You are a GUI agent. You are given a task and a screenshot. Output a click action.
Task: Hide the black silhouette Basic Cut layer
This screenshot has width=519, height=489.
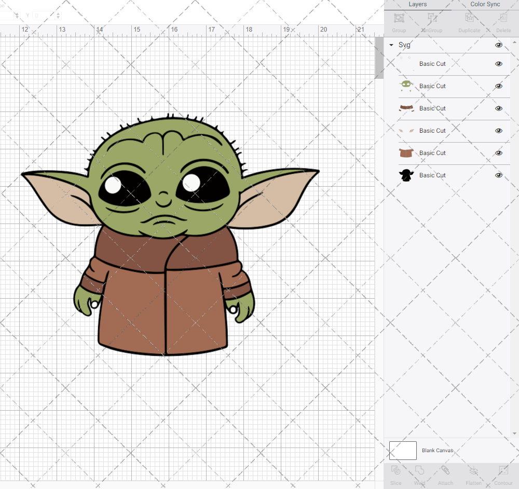(499, 175)
